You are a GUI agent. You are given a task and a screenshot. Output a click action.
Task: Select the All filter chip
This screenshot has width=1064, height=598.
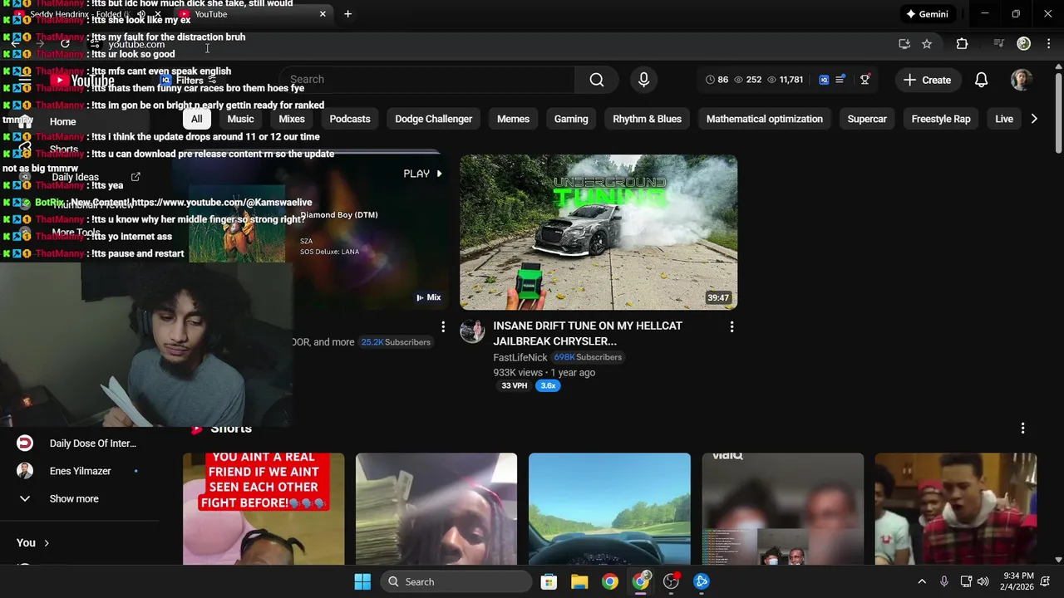click(196, 119)
